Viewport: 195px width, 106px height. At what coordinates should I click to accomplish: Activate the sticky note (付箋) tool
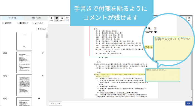click(x=57, y=19)
